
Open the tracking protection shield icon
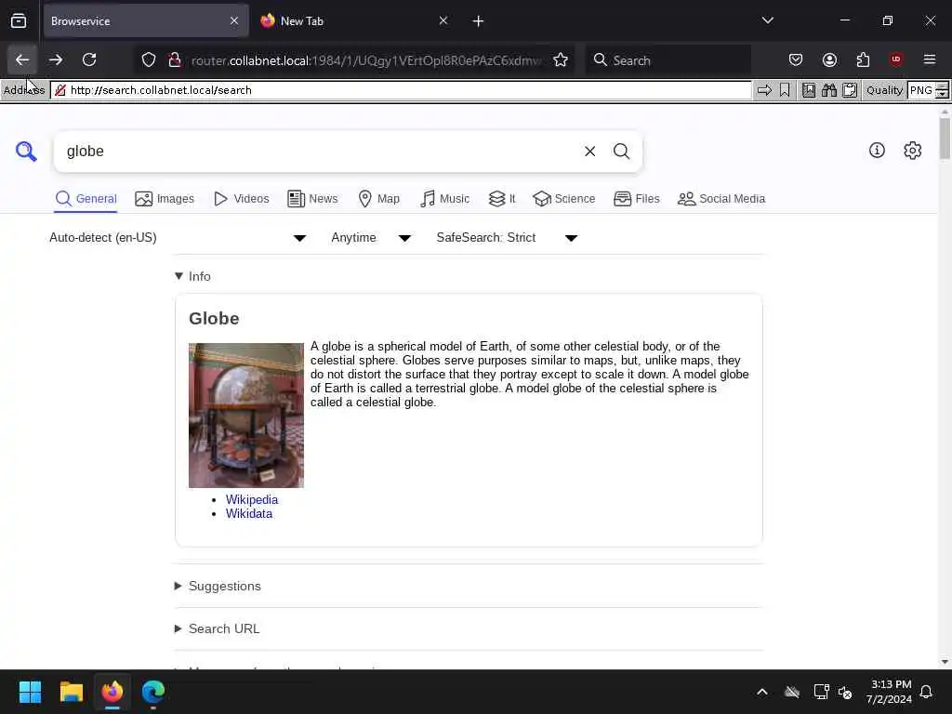149,59
